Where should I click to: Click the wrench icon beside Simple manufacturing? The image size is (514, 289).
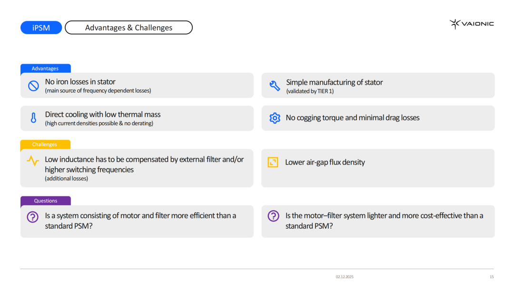(x=275, y=86)
